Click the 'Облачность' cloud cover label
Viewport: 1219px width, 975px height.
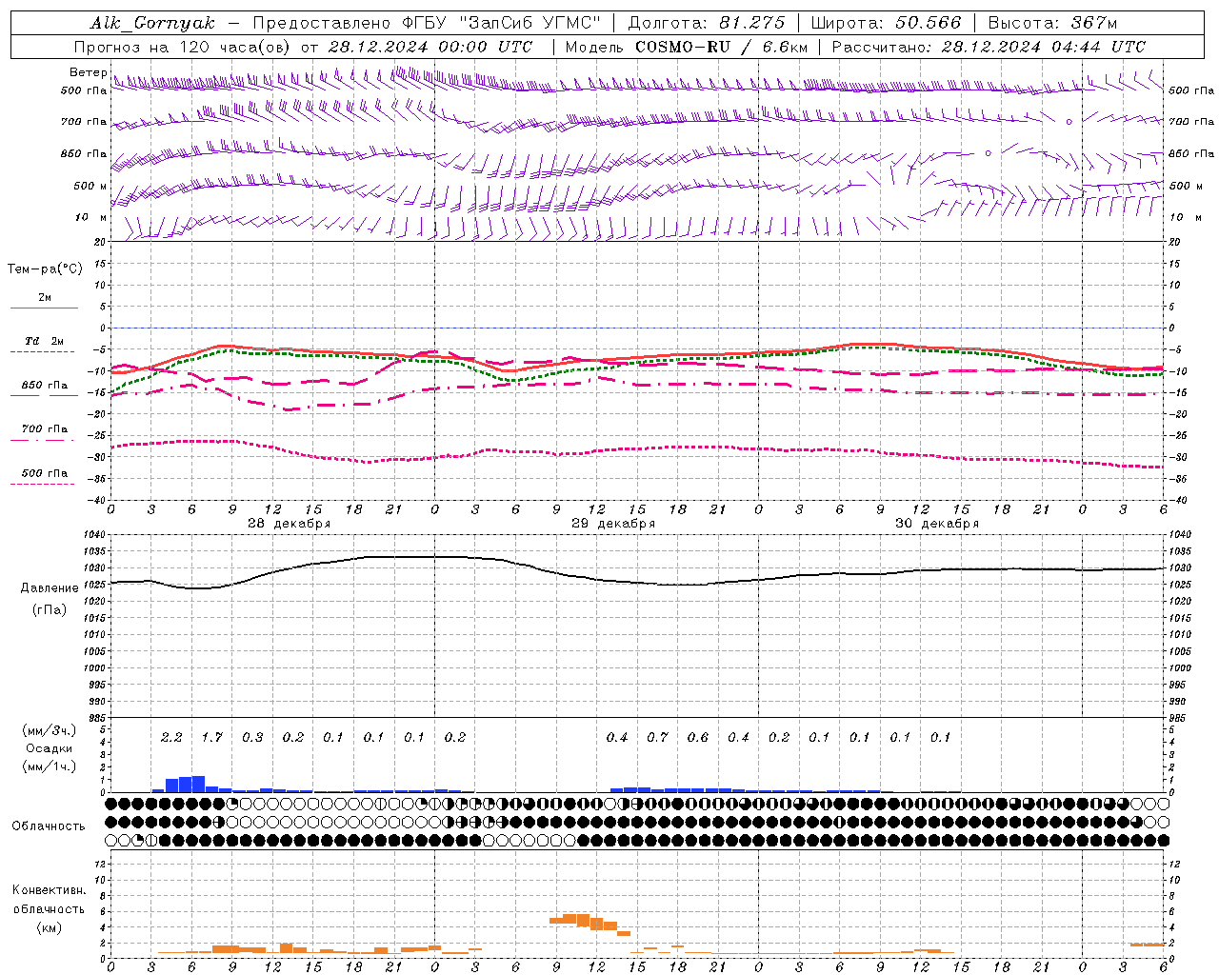(49, 826)
